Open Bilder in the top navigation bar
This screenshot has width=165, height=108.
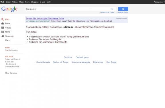pos(8,2)
